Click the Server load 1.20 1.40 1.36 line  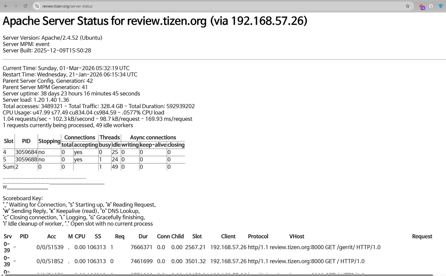coord(36,100)
